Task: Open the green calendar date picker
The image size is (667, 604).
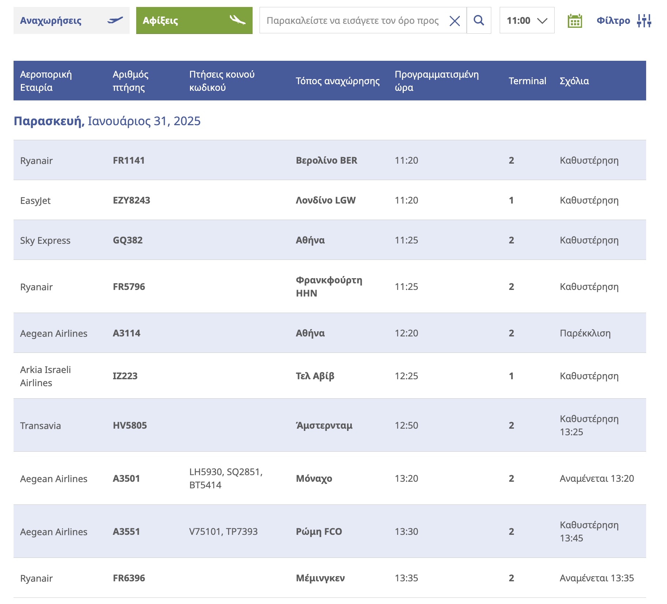Action: (575, 21)
